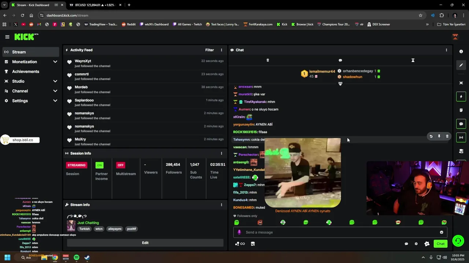Click the Just Chatting category link

point(88,223)
